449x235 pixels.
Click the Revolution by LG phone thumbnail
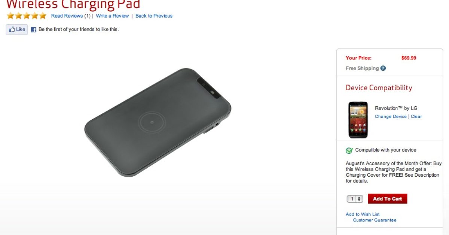(358, 120)
